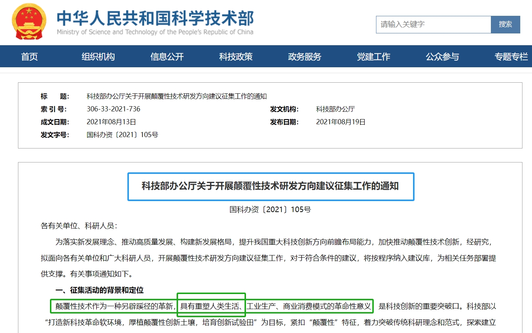The height and width of the screenshot is (333, 532).
Task: Click the metadata value 国科办资〔2021〕105号
Action: tap(122, 135)
